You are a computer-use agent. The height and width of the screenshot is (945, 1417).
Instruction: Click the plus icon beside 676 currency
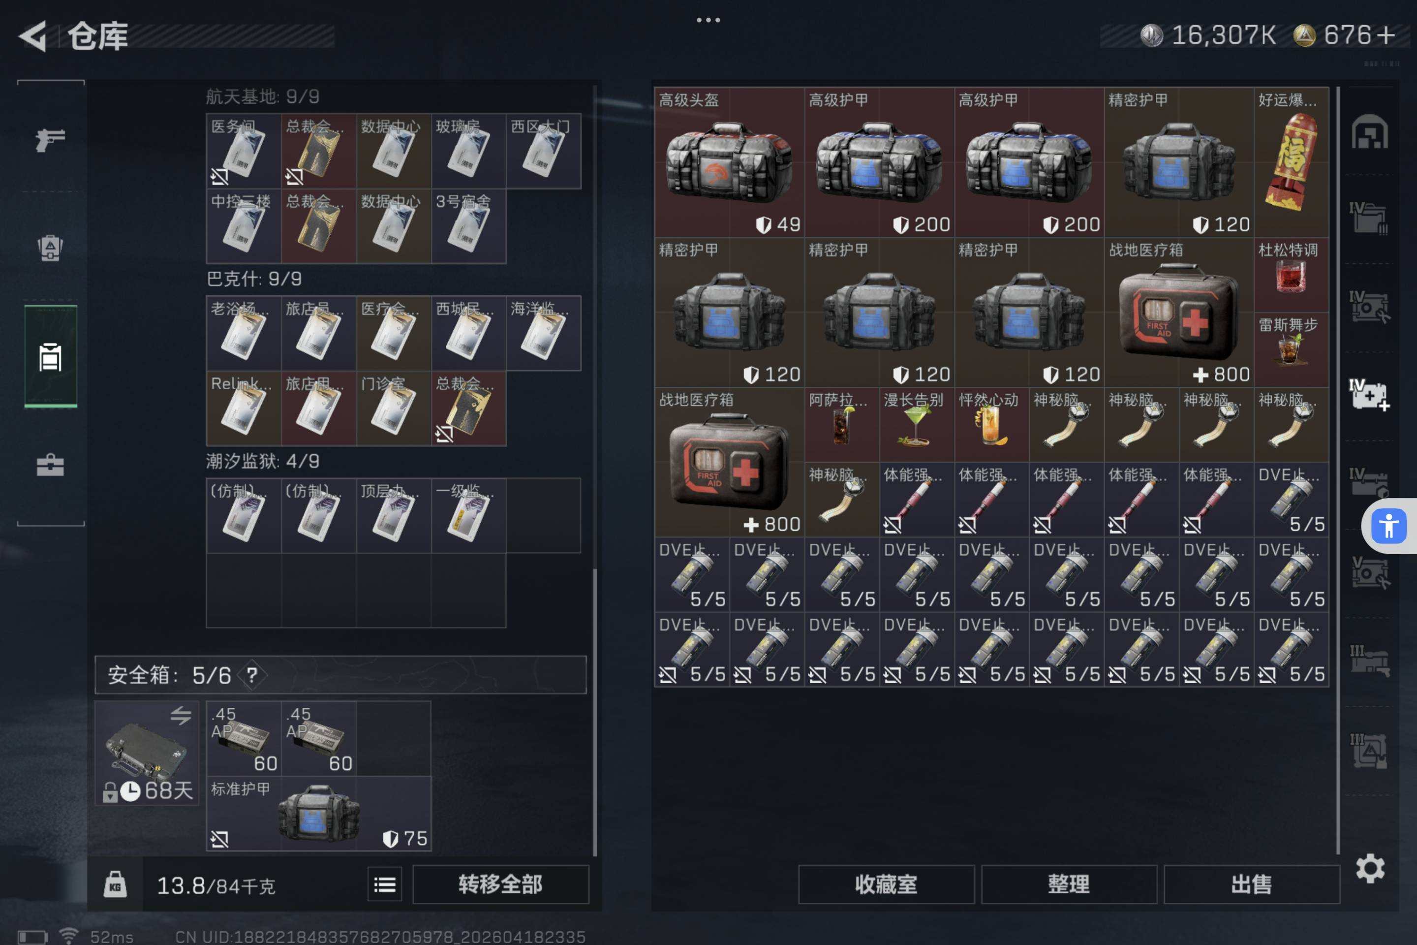(1386, 35)
